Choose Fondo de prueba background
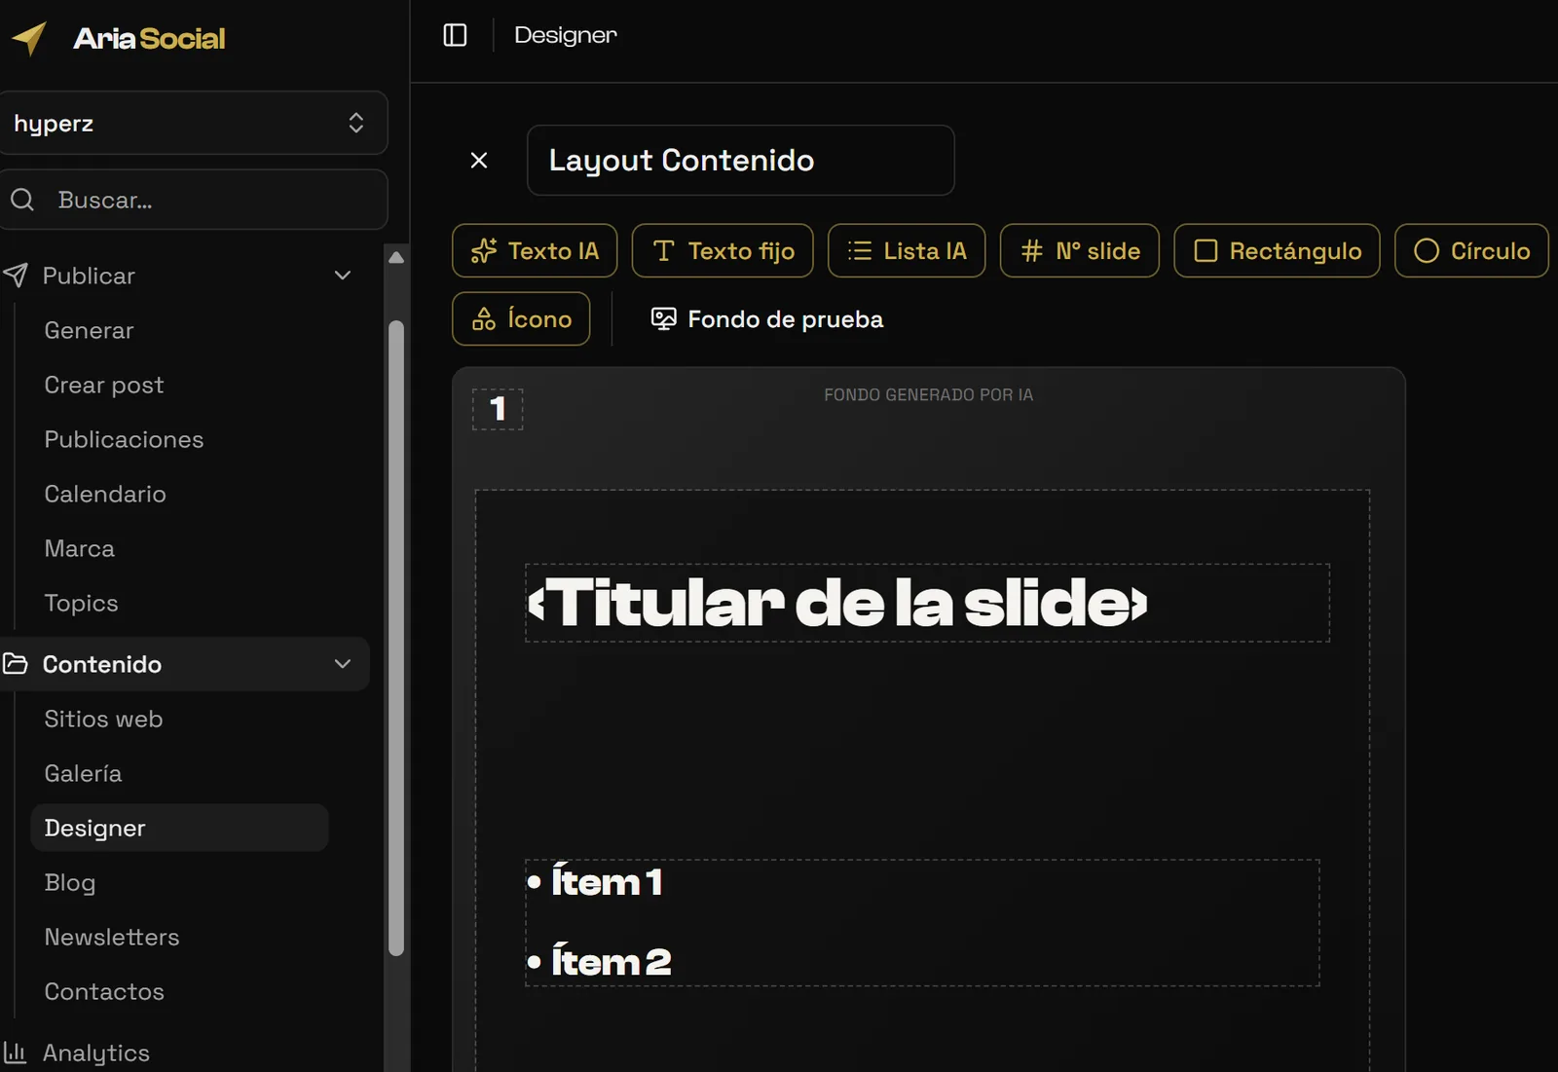 [766, 319]
